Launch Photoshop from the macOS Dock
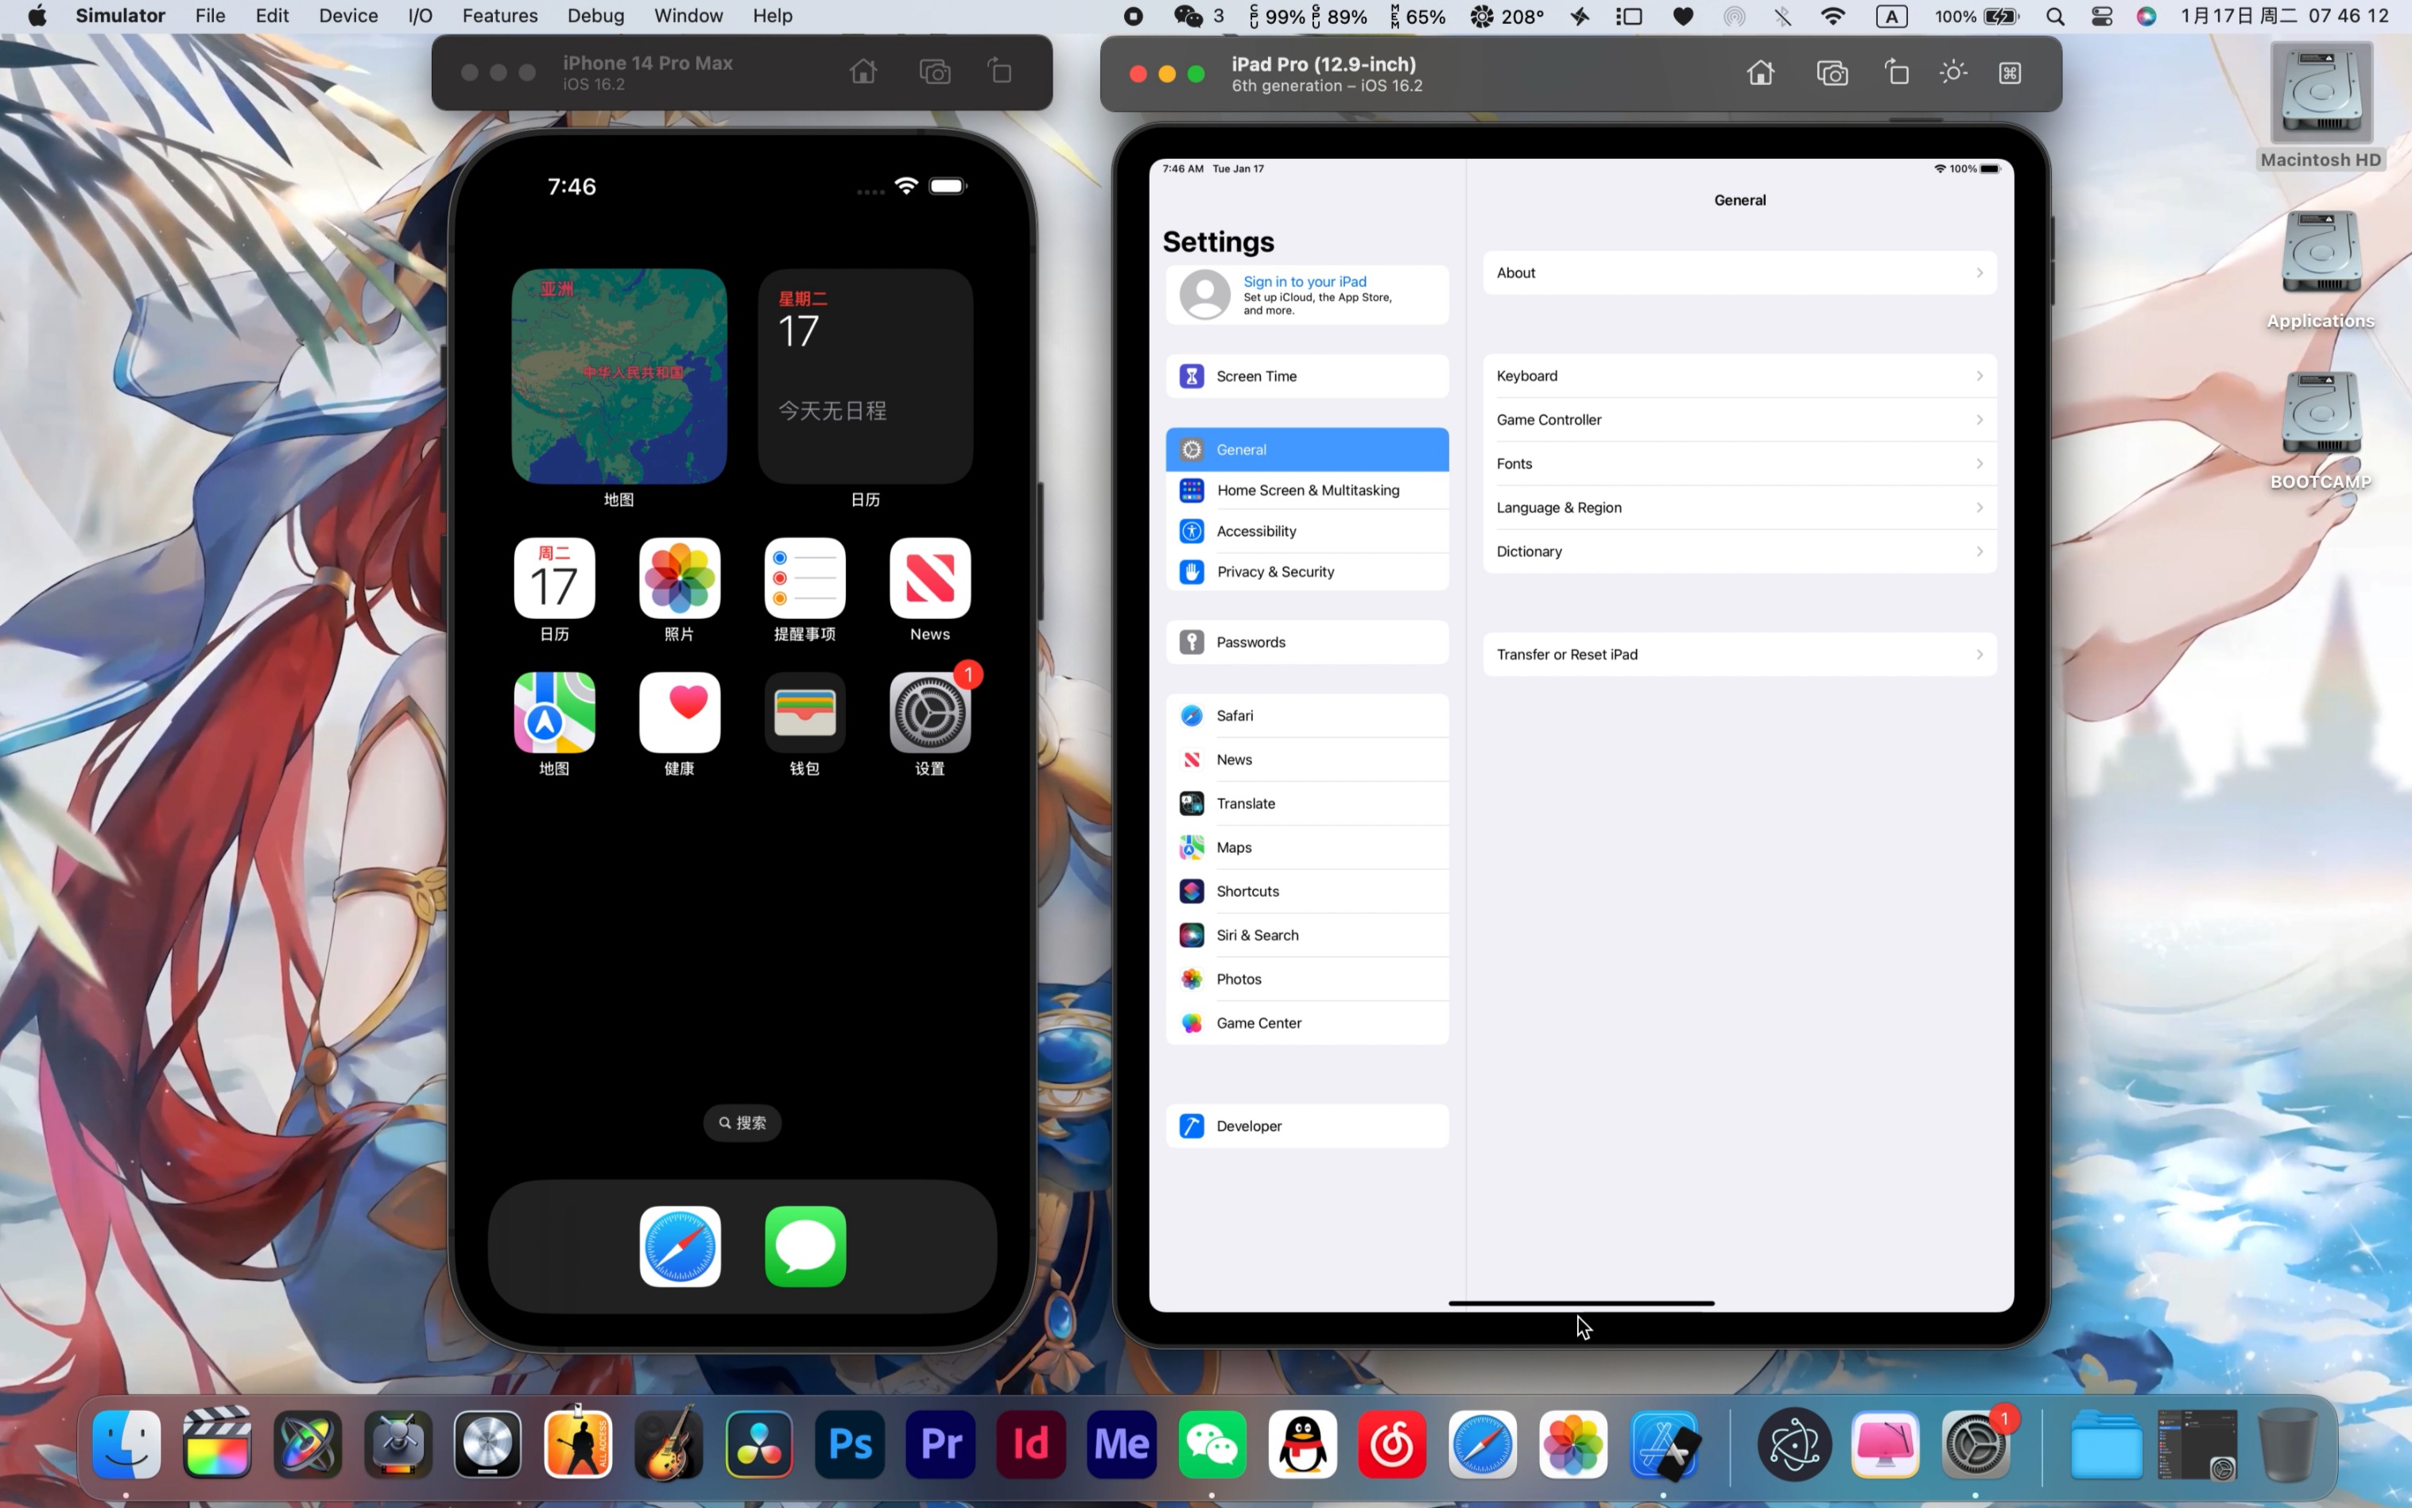Screen dimensions: 2412x1508 850,1444
